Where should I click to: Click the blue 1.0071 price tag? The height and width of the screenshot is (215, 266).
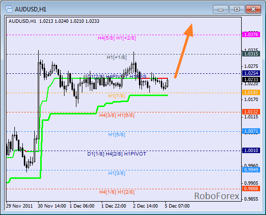click(x=251, y=131)
